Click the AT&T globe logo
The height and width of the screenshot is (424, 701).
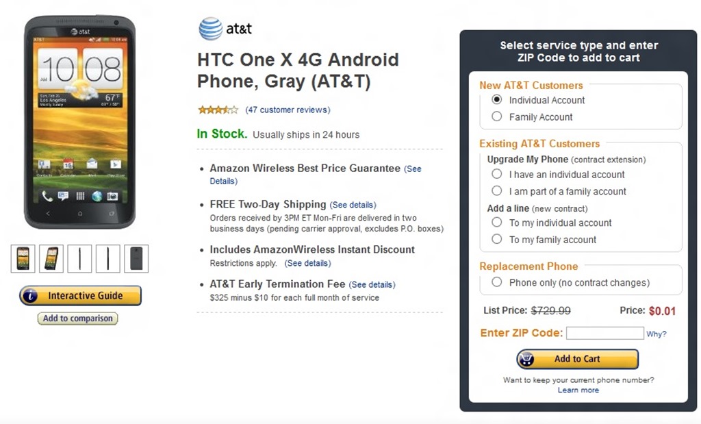point(210,29)
